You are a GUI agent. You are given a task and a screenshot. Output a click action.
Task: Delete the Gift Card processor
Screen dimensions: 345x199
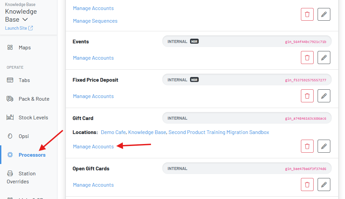(307, 146)
